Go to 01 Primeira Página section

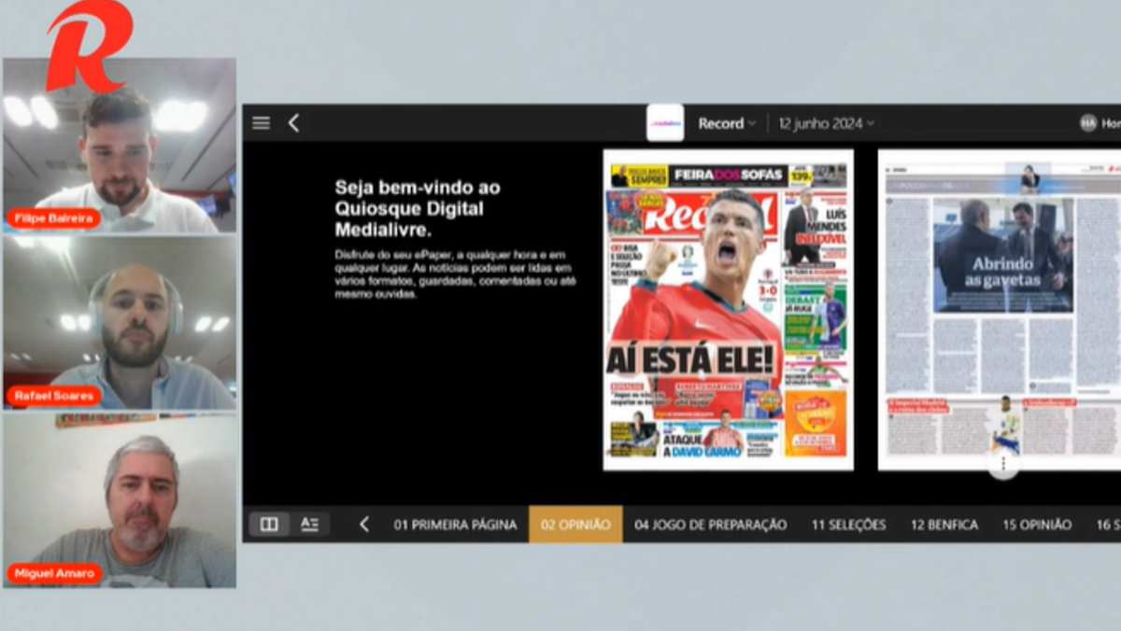(x=455, y=525)
